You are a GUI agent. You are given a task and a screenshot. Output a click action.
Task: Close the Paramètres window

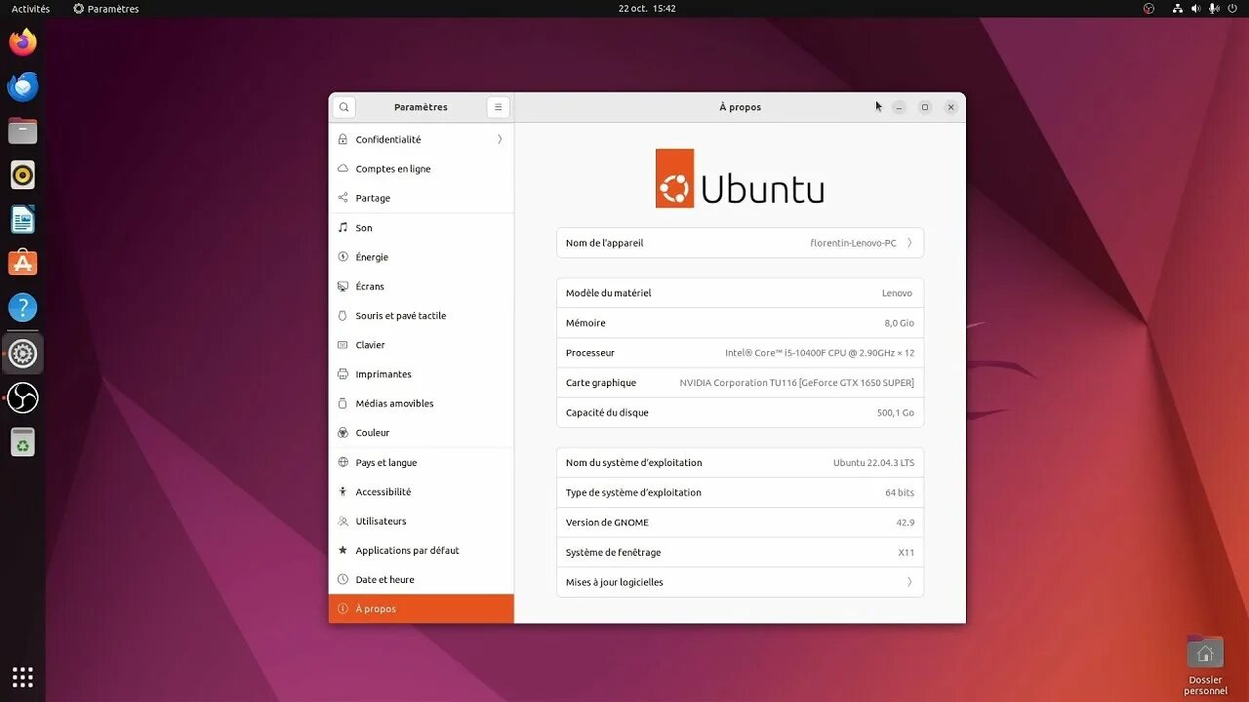(950, 107)
